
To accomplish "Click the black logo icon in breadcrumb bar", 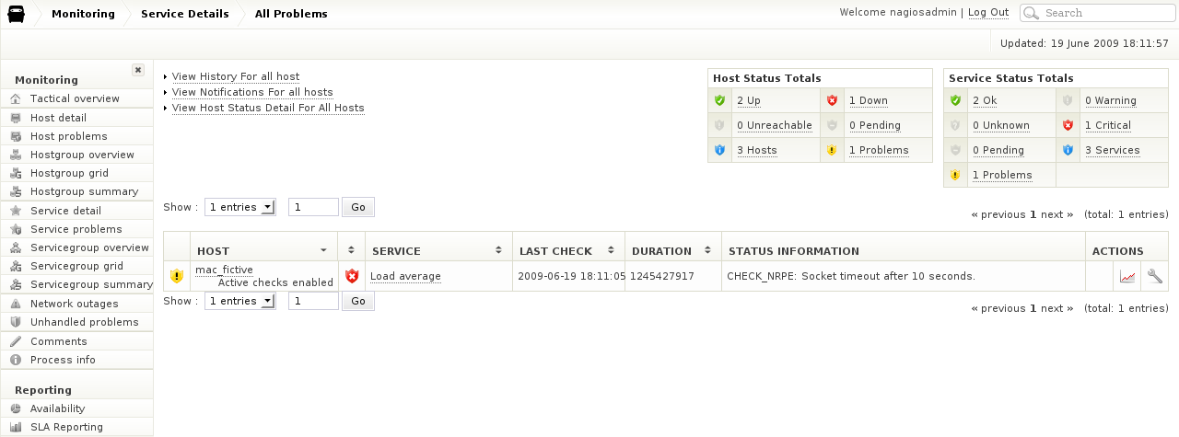I will 17,14.
